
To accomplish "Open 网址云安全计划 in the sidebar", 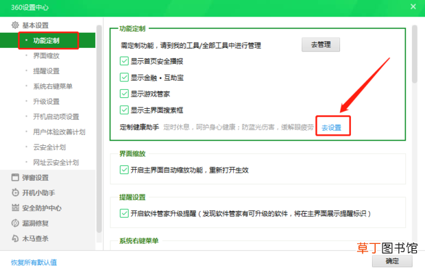I will tap(56, 162).
